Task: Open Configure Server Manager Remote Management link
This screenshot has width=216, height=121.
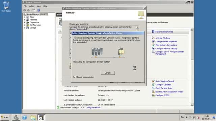Action: point(169,53)
